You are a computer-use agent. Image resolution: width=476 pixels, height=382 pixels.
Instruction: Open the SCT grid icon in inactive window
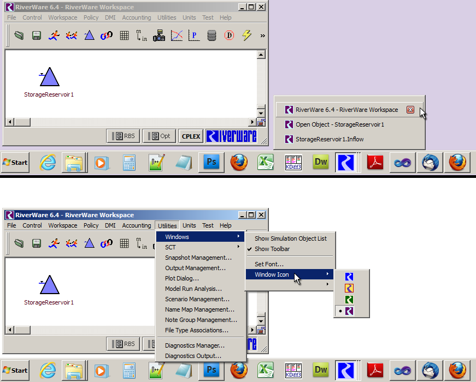pyautogui.click(x=124, y=35)
